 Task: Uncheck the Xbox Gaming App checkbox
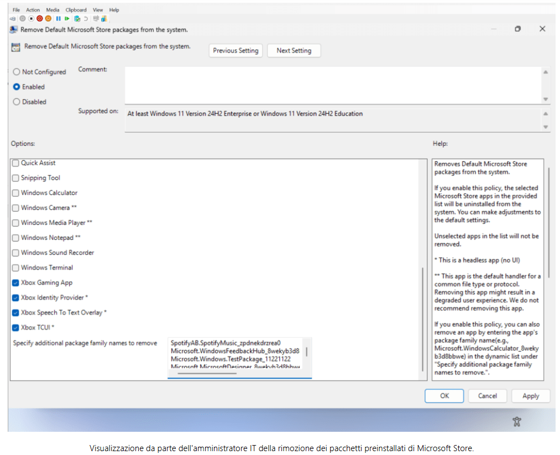[x=15, y=283]
